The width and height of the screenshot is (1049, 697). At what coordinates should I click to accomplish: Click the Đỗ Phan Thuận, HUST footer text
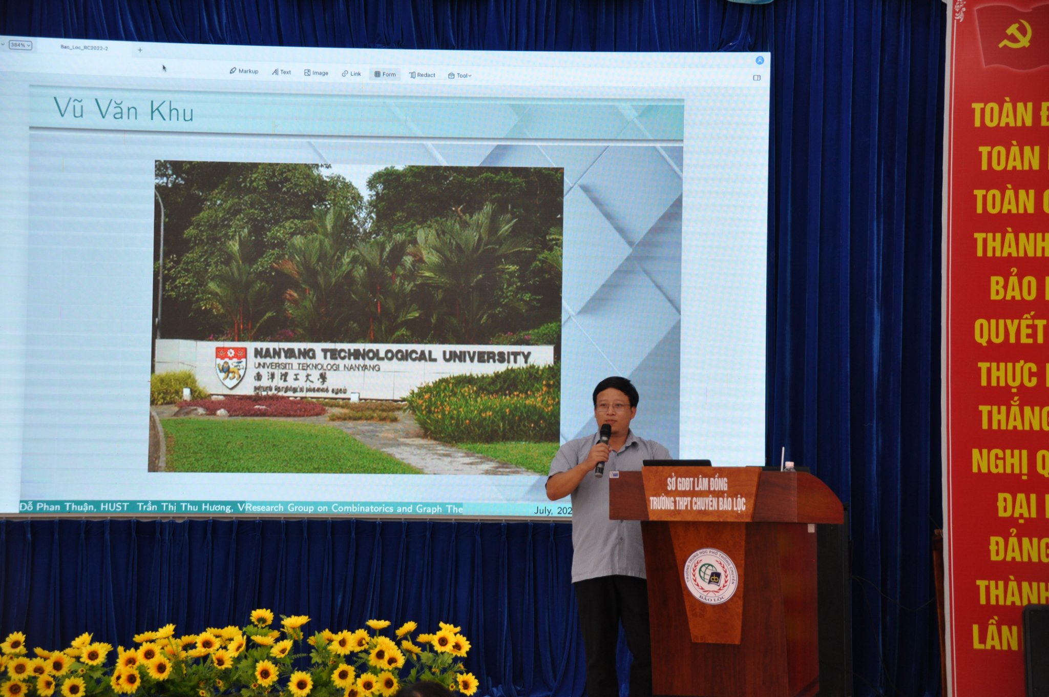(x=74, y=506)
